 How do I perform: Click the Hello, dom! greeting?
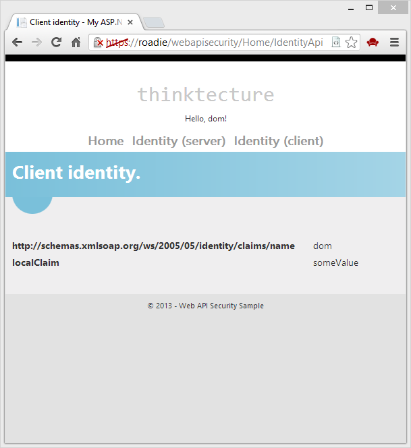click(206, 119)
